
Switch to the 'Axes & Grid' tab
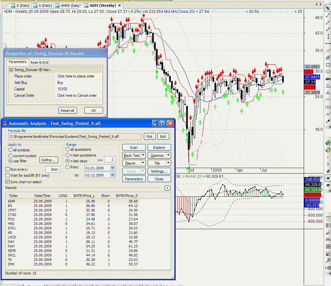(x=39, y=62)
